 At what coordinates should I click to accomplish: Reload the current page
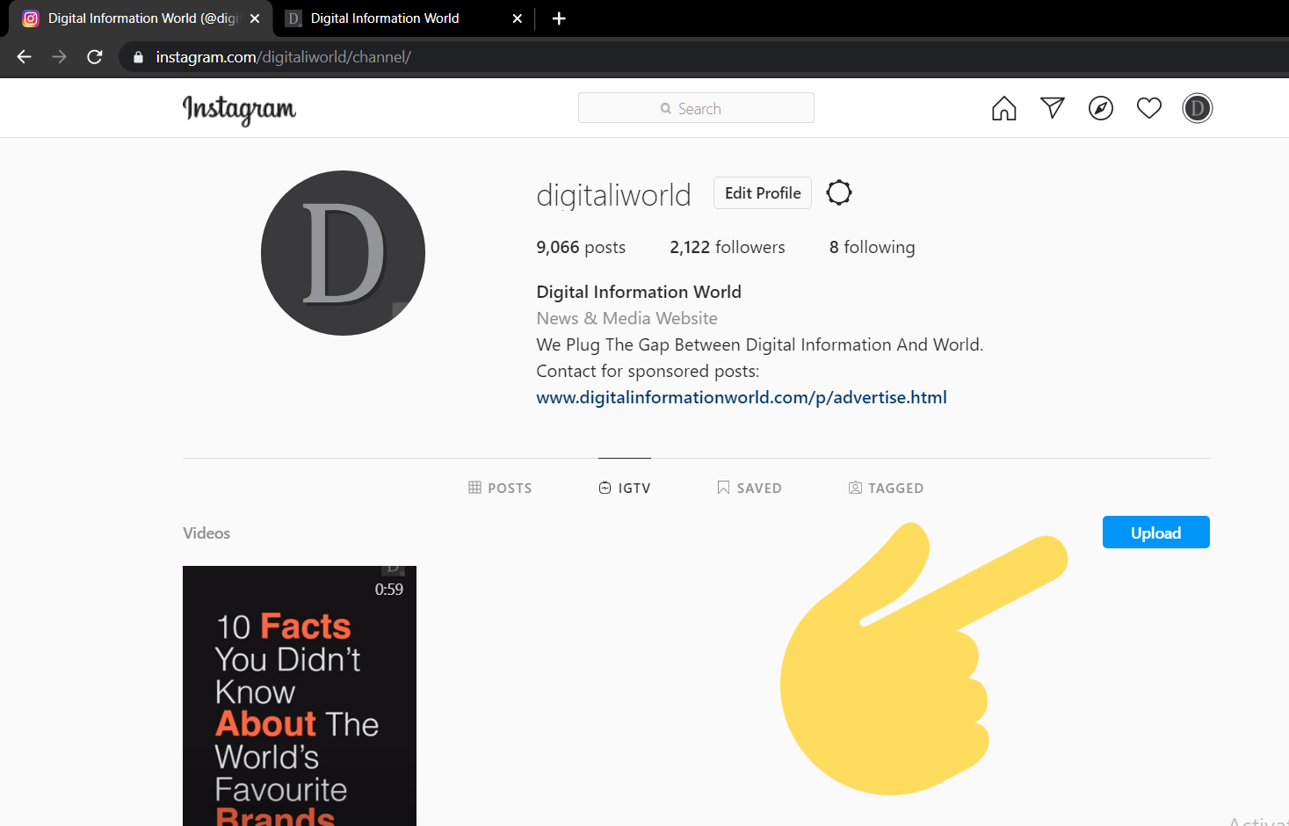point(94,56)
